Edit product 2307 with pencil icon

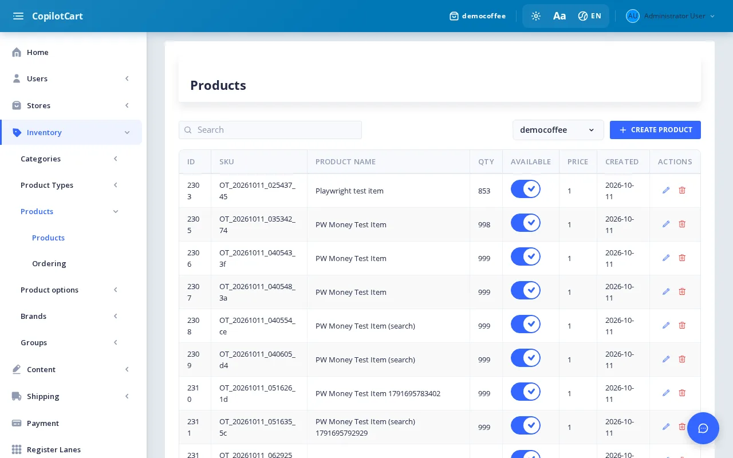[666, 291]
